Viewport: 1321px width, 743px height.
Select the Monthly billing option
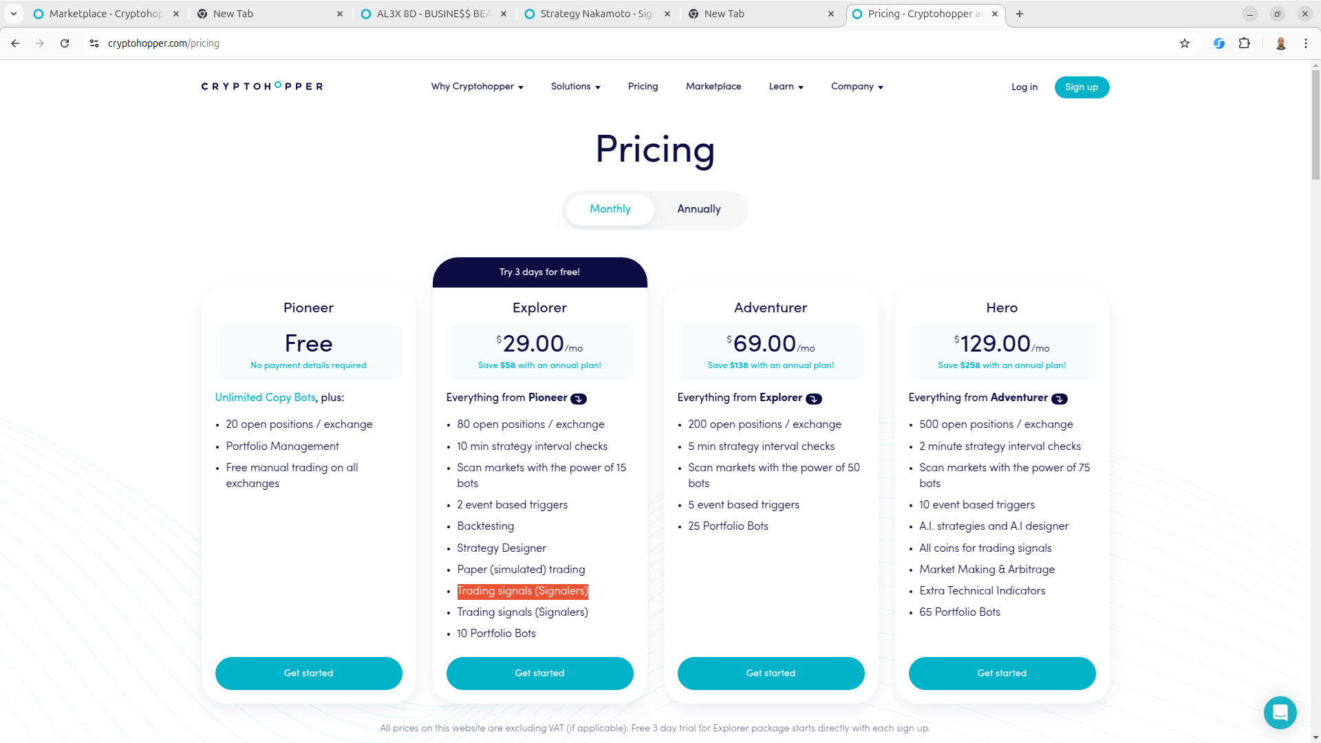point(610,209)
